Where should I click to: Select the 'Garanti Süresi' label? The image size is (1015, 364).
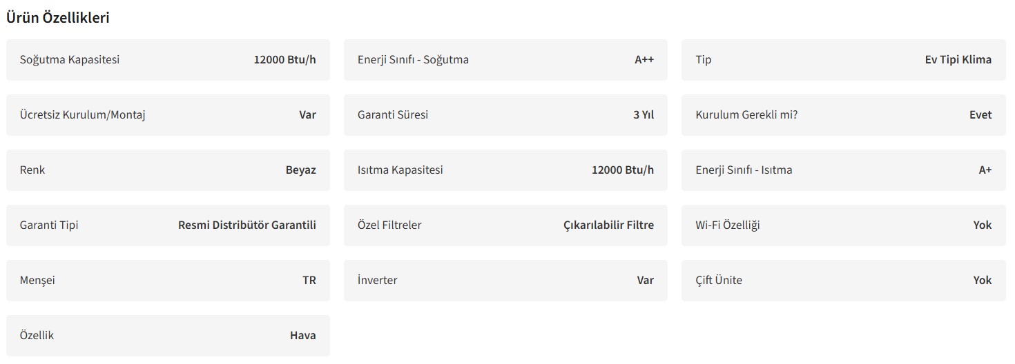coord(393,115)
